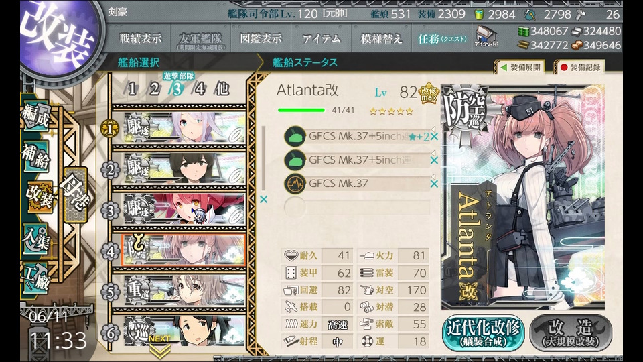The image size is (643, 362).
Task: Toggle the 装備記録 equipment record button
Action: pyautogui.click(x=579, y=67)
